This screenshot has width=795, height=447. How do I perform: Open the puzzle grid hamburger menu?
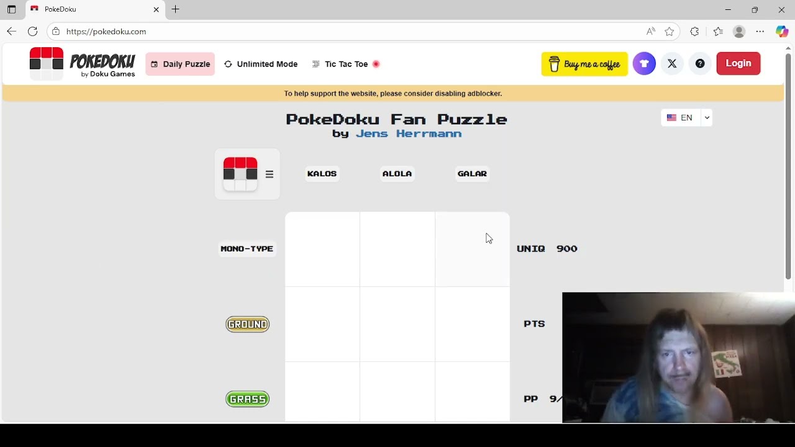click(270, 174)
